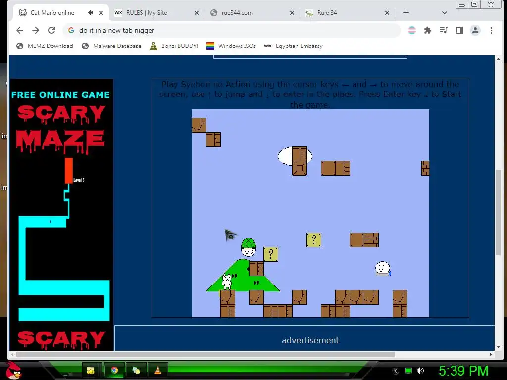Image resolution: width=507 pixels, height=380 pixels.
Task: Click the page vertical scrollbar thumb
Action: [x=498, y=212]
